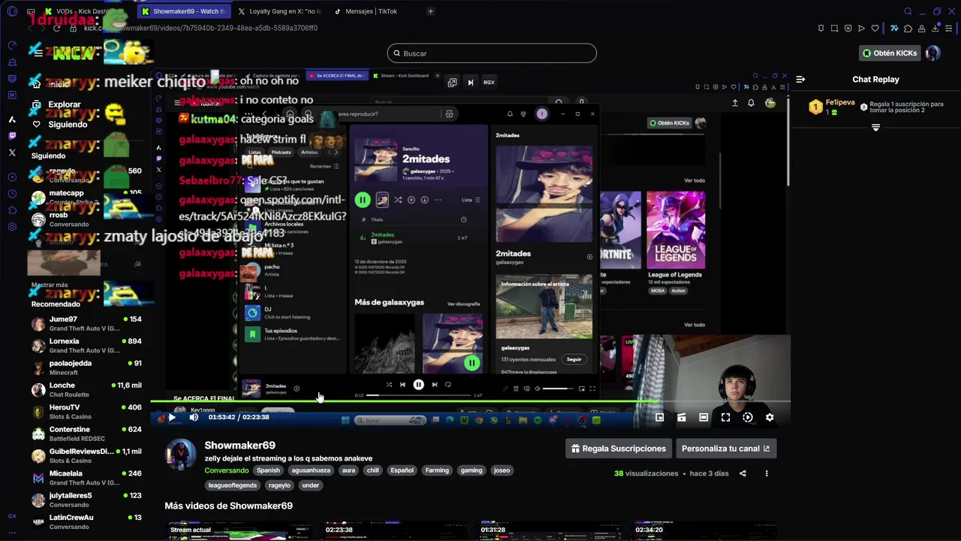Open the 02:34:20 video thumbnail
Viewport: 961px width, 541px height.
706,530
